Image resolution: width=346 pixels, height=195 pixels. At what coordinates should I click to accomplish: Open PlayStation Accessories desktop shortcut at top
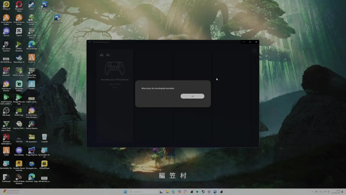[x=44, y=6]
